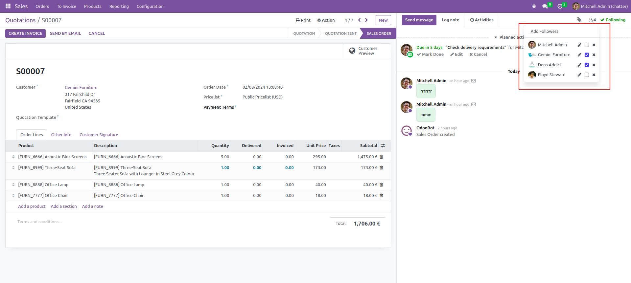The image size is (631, 283).
Task: Edit Gemini Furniture follower subscription pencil
Action: (579, 55)
